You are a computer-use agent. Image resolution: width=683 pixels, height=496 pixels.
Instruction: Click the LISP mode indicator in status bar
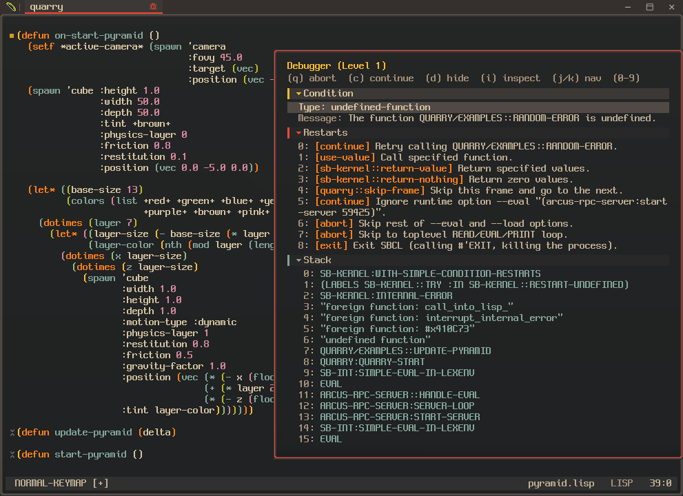621,484
